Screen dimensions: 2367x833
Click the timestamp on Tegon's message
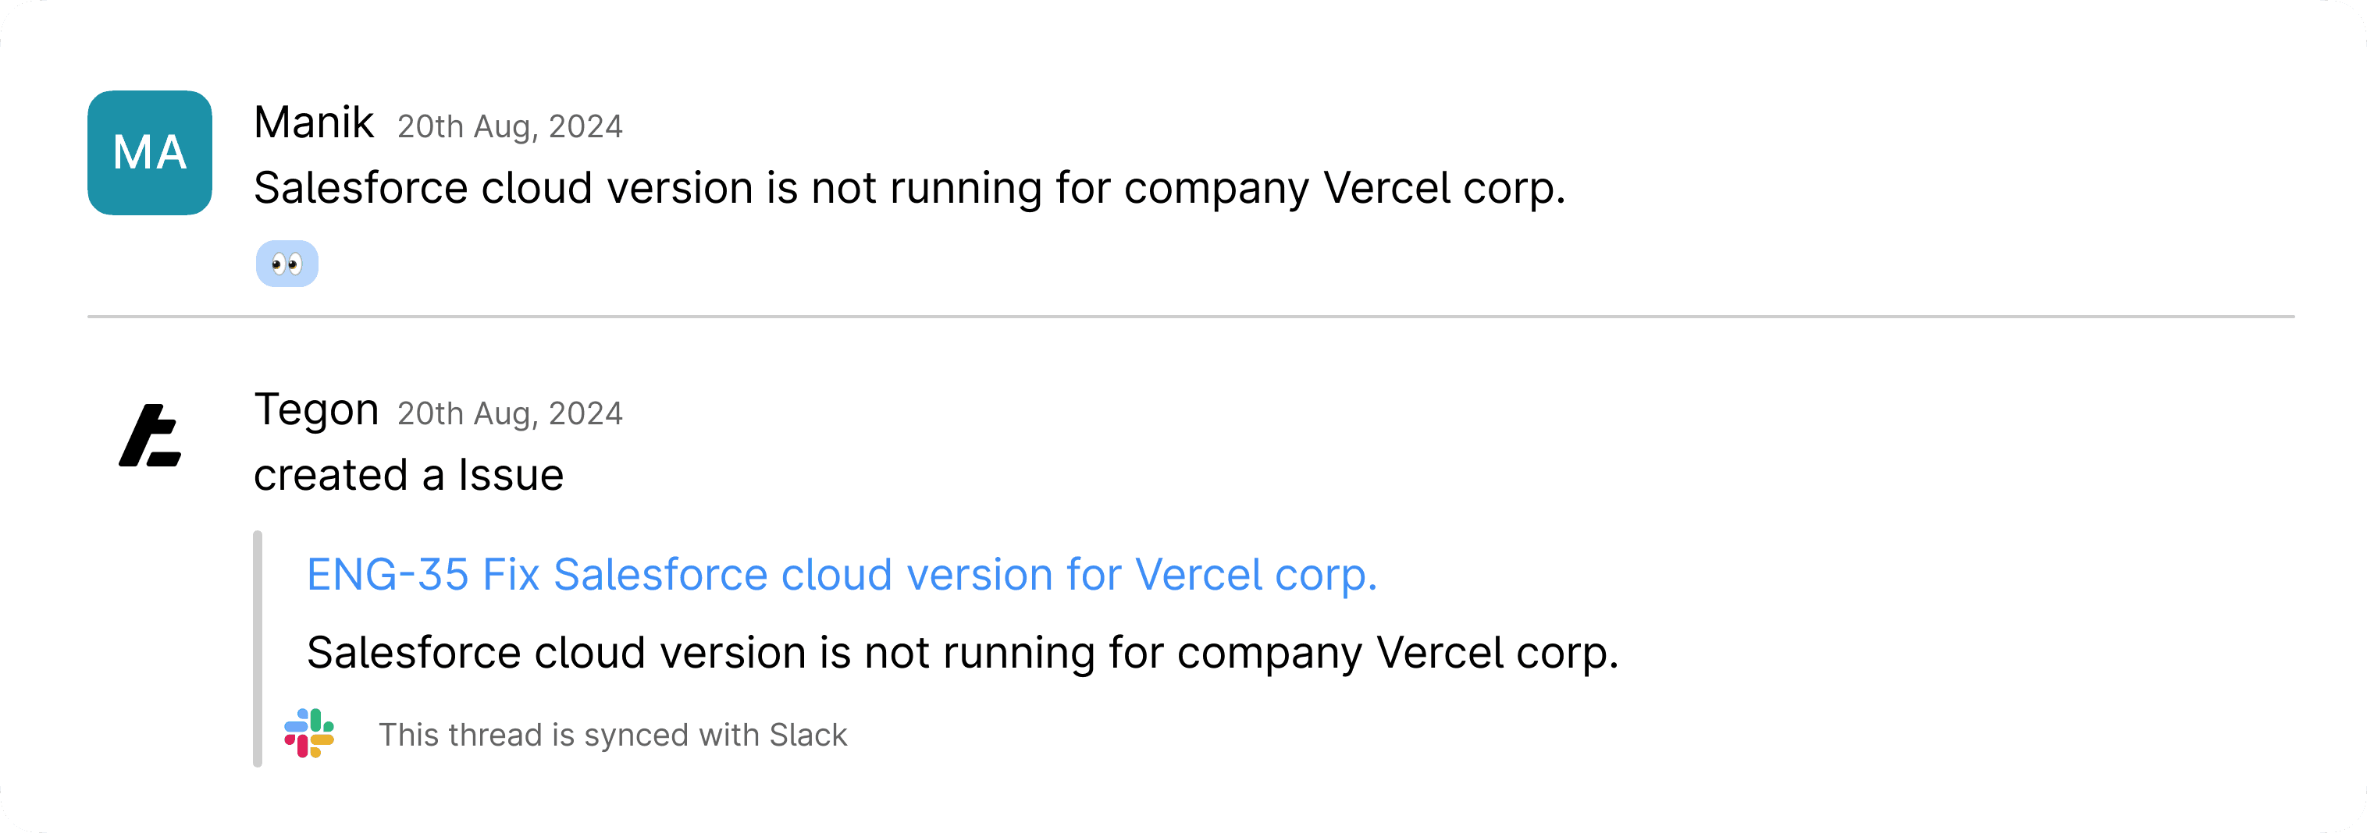point(510,413)
